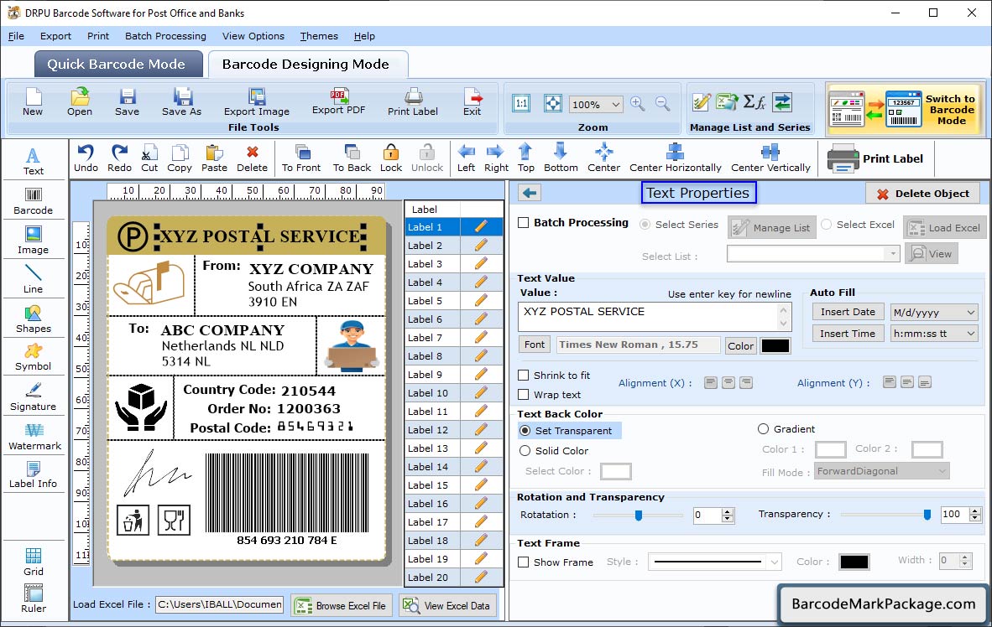Enable Wrap text option
Viewport: 992px width, 627px height.
point(523,395)
